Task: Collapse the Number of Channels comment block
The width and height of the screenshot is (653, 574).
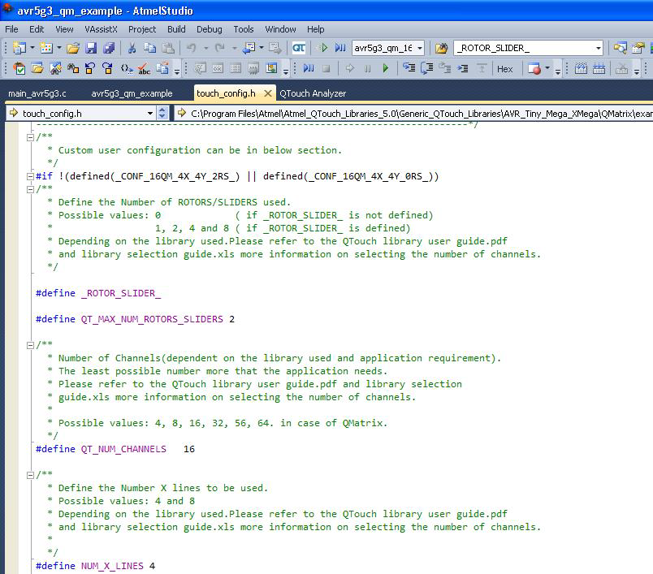Action: (x=30, y=345)
